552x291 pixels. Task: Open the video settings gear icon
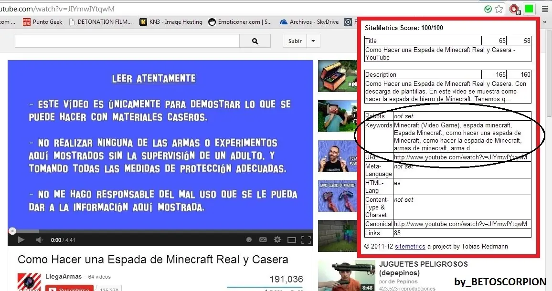277,240
